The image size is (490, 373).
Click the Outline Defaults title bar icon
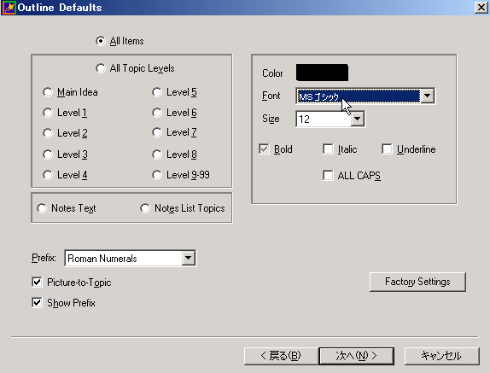coord(9,8)
